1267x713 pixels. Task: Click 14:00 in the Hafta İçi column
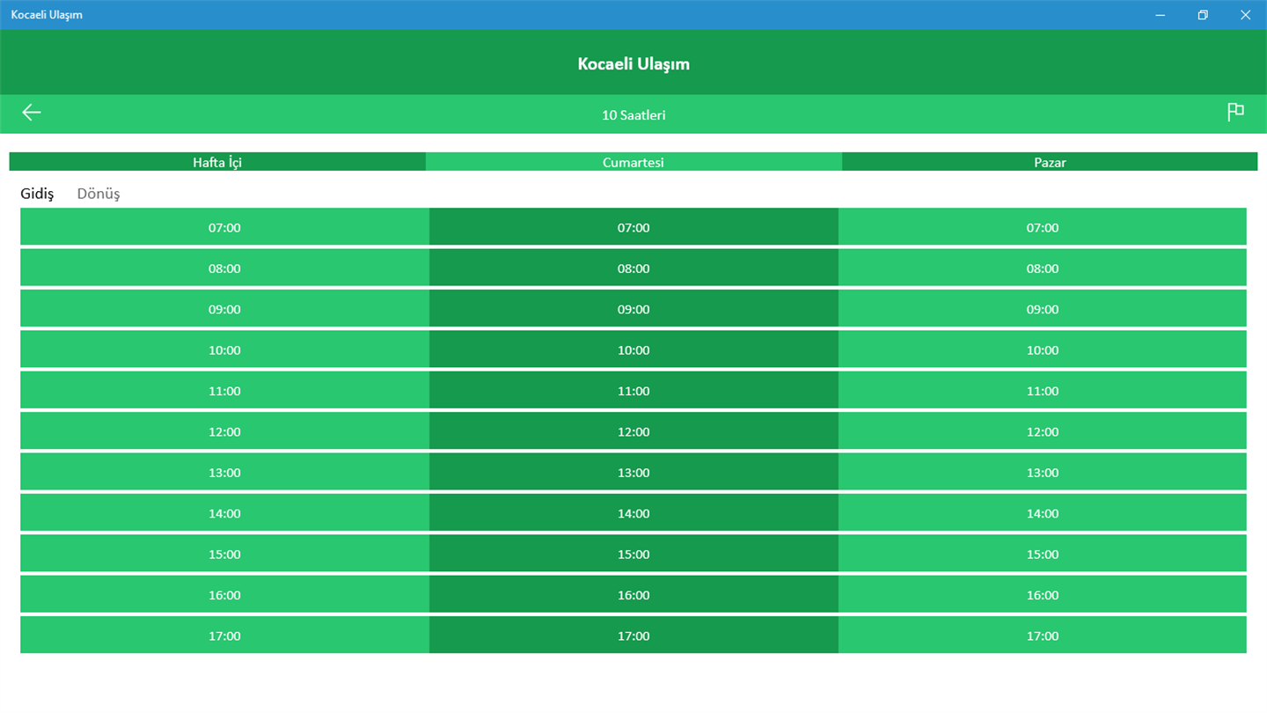pos(224,513)
